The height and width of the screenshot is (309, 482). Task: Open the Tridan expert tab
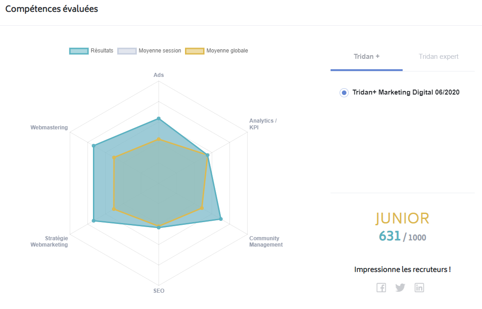(438, 57)
